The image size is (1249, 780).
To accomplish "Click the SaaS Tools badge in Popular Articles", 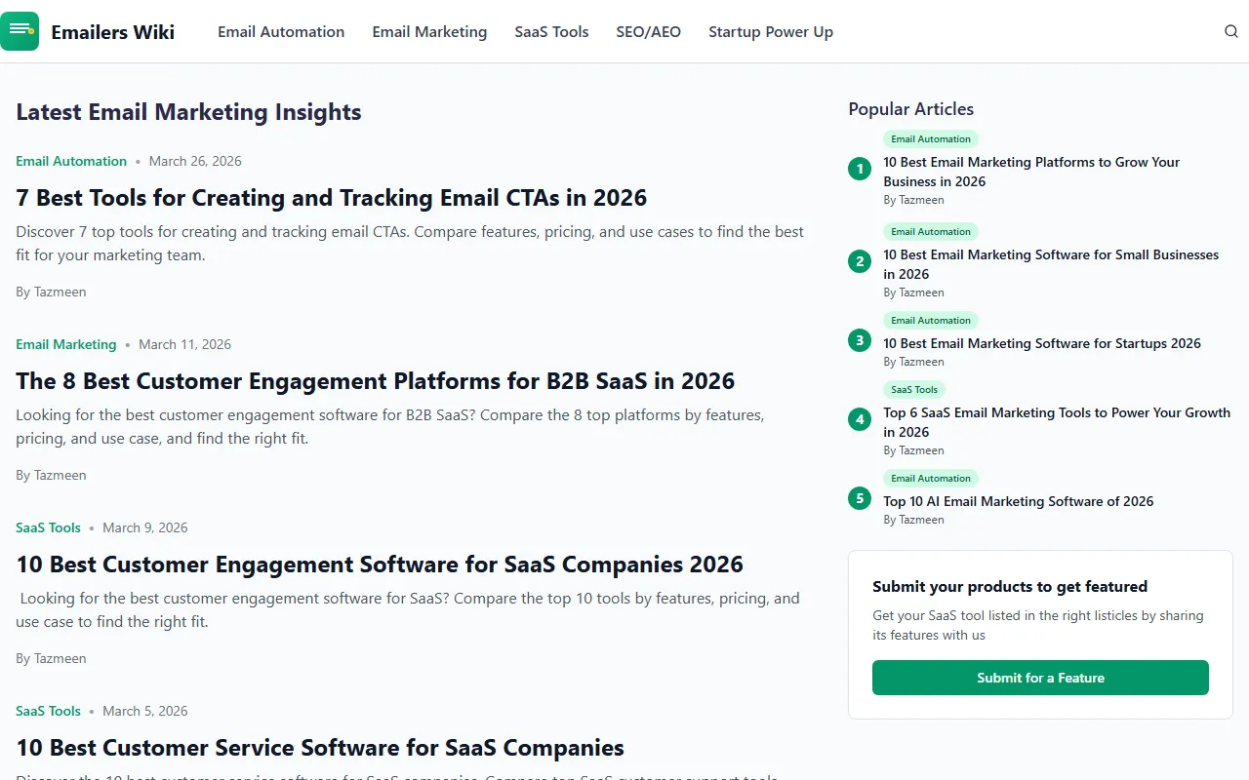I will 913,390.
